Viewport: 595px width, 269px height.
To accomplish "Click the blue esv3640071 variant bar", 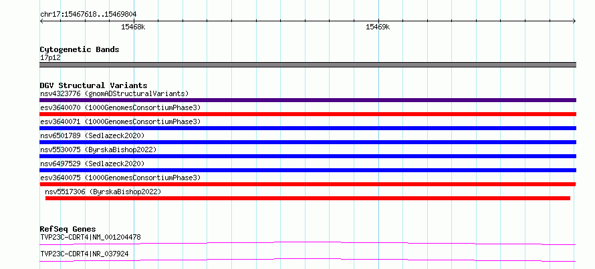I will tap(308, 128).
